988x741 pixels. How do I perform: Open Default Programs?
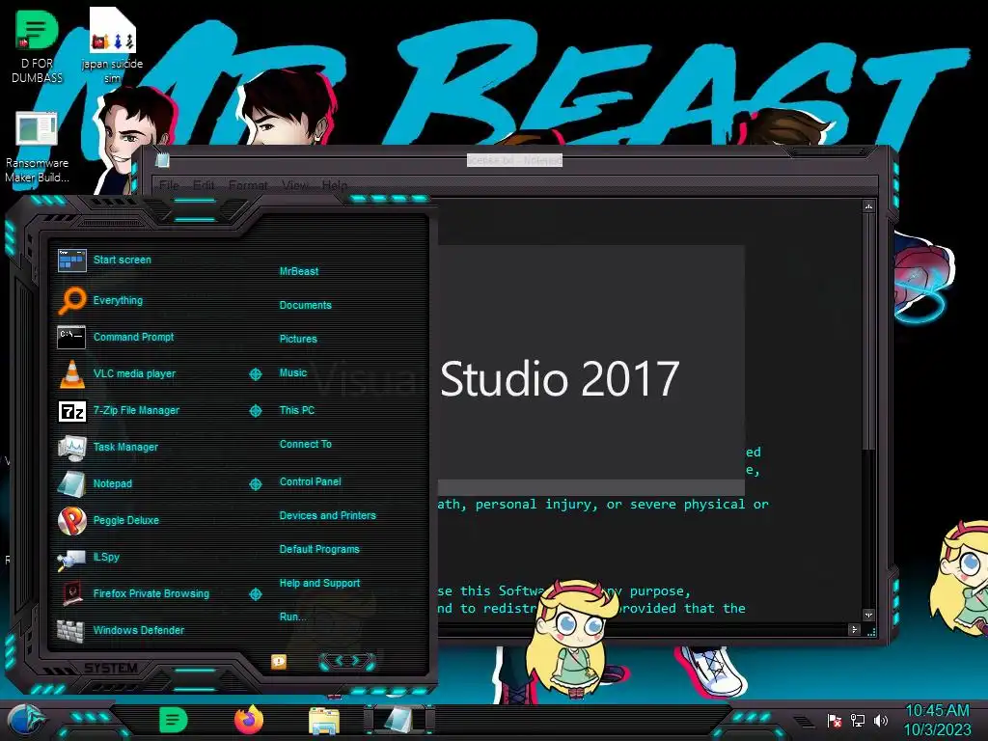318,549
